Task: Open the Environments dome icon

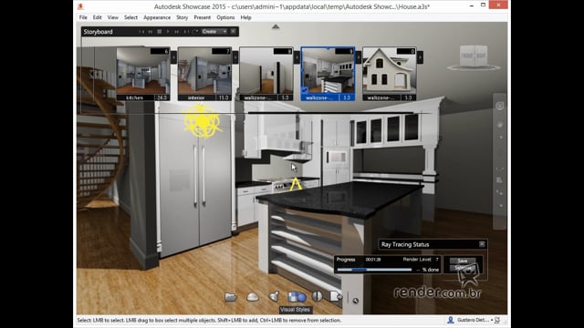Action: point(253,297)
